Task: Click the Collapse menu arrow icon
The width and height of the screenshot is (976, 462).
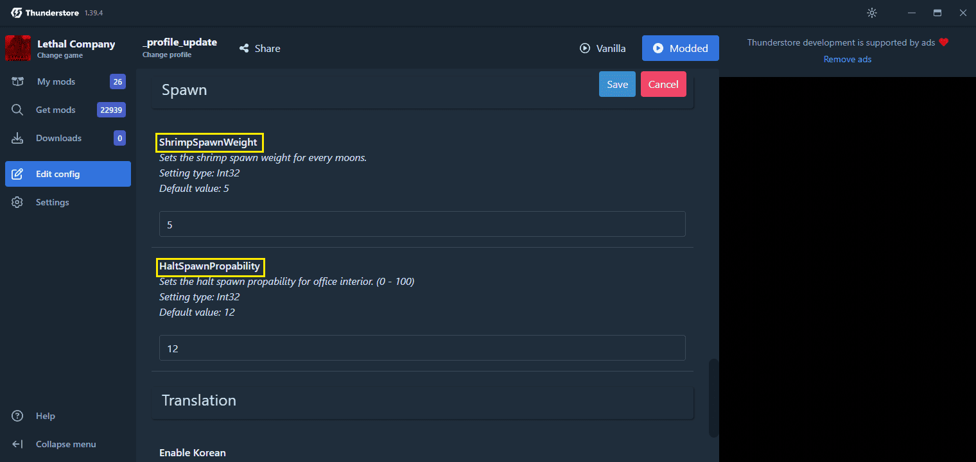Action: tap(17, 444)
